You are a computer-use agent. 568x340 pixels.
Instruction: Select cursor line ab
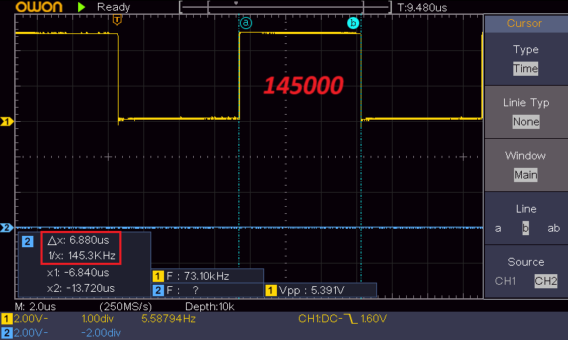click(x=554, y=228)
